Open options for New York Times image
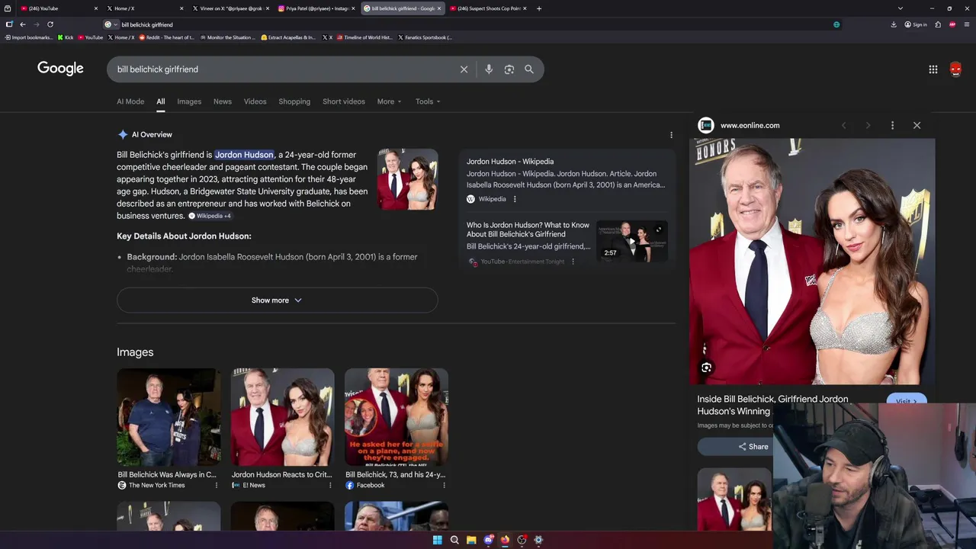 coord(217,485)
